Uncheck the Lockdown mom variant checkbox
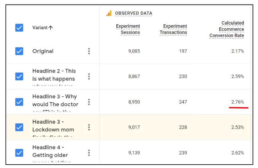Screen dimensions: 258x168 coord(19,127)
